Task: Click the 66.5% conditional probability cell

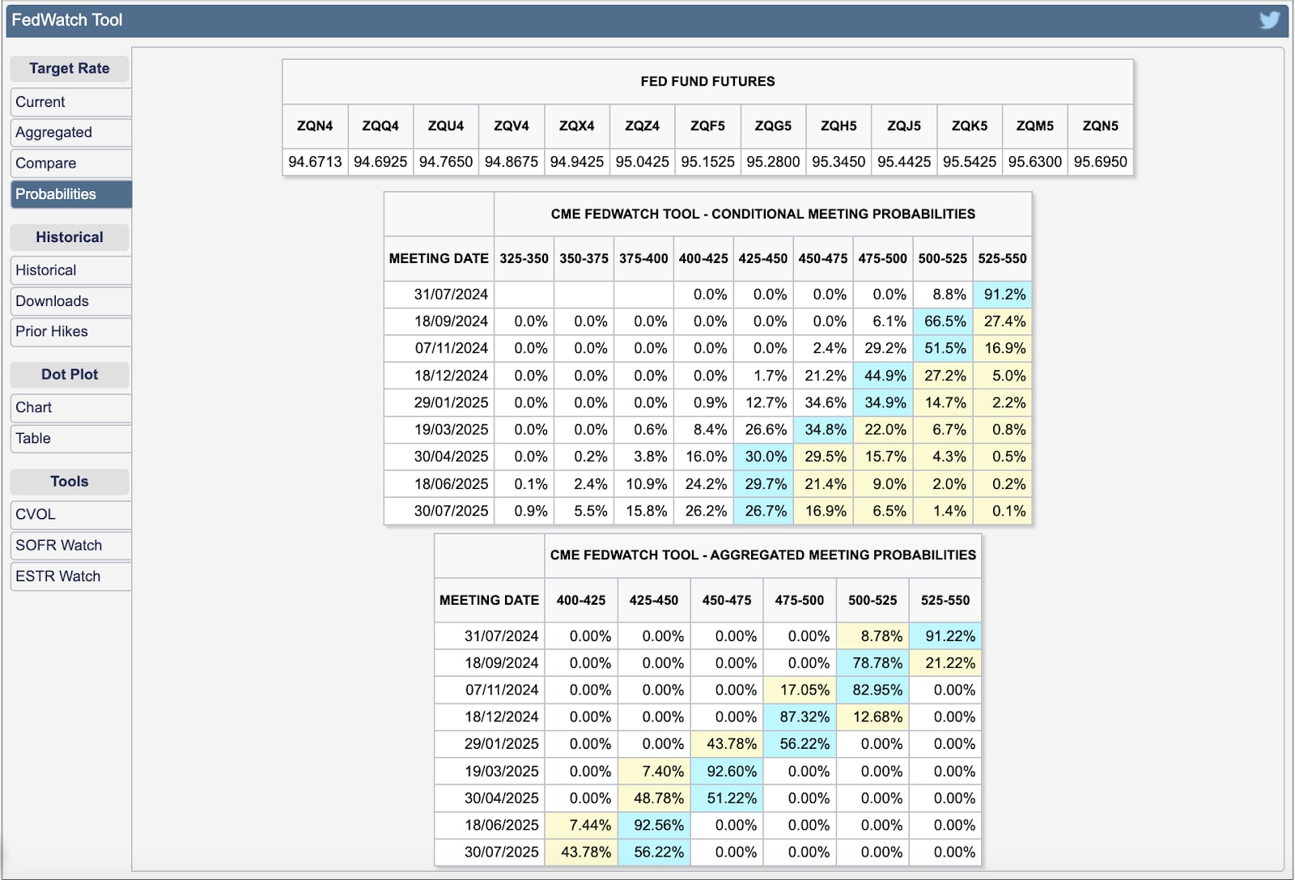Action: [x=943, y=321]
